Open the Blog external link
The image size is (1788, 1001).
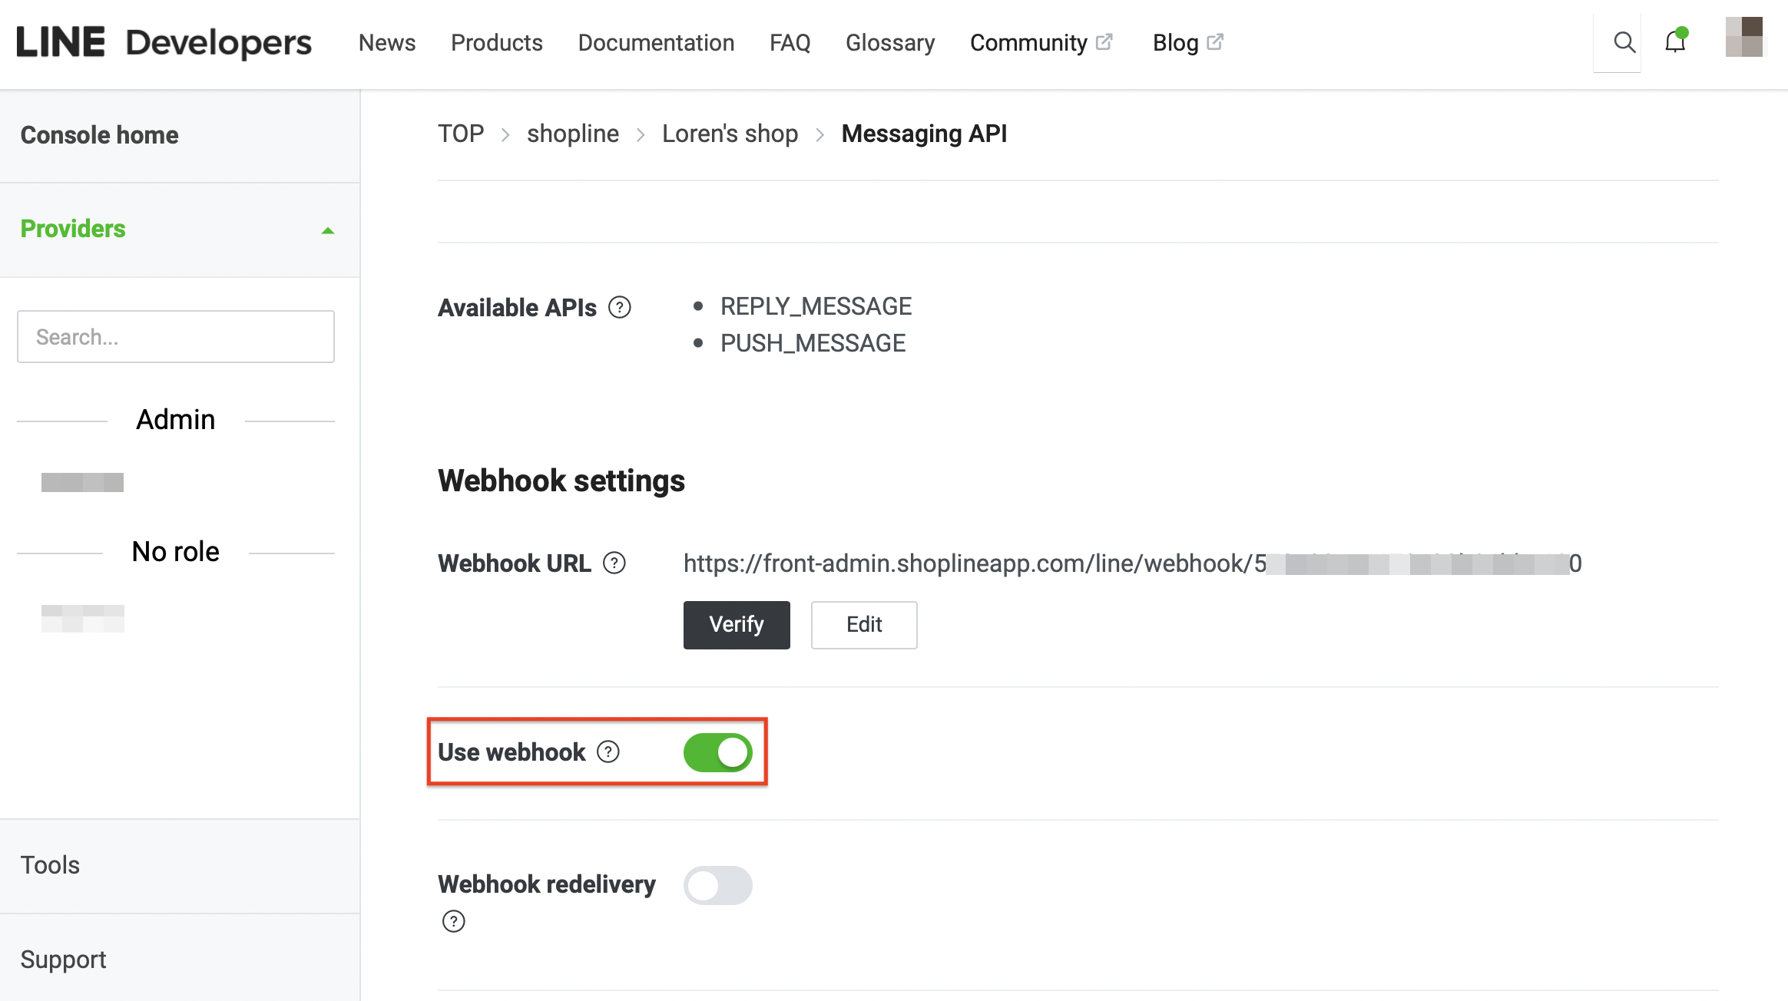1187,42
